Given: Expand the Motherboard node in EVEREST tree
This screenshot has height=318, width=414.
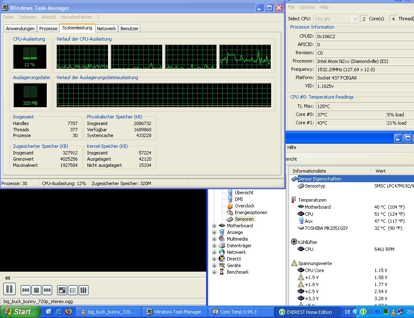Looking at the screenshot, I should (x=214, y=226).
